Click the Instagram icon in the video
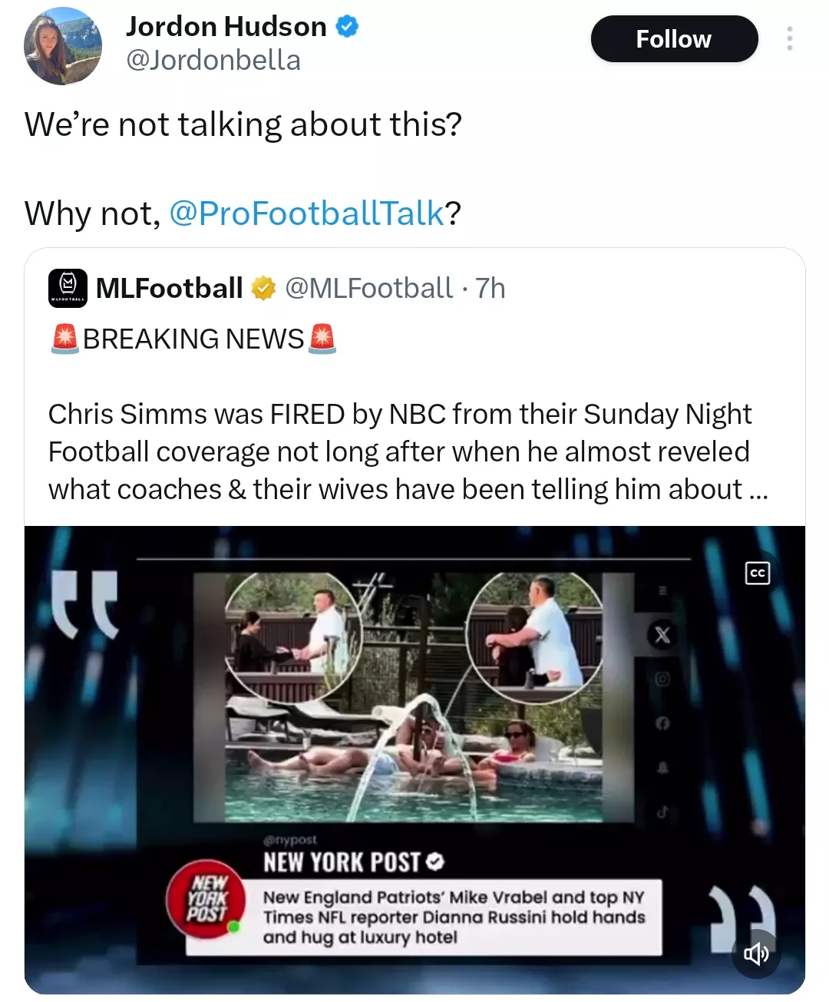 (662, 679)
